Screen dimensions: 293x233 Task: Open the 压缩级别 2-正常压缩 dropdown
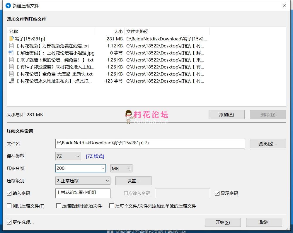pos(83,181)
